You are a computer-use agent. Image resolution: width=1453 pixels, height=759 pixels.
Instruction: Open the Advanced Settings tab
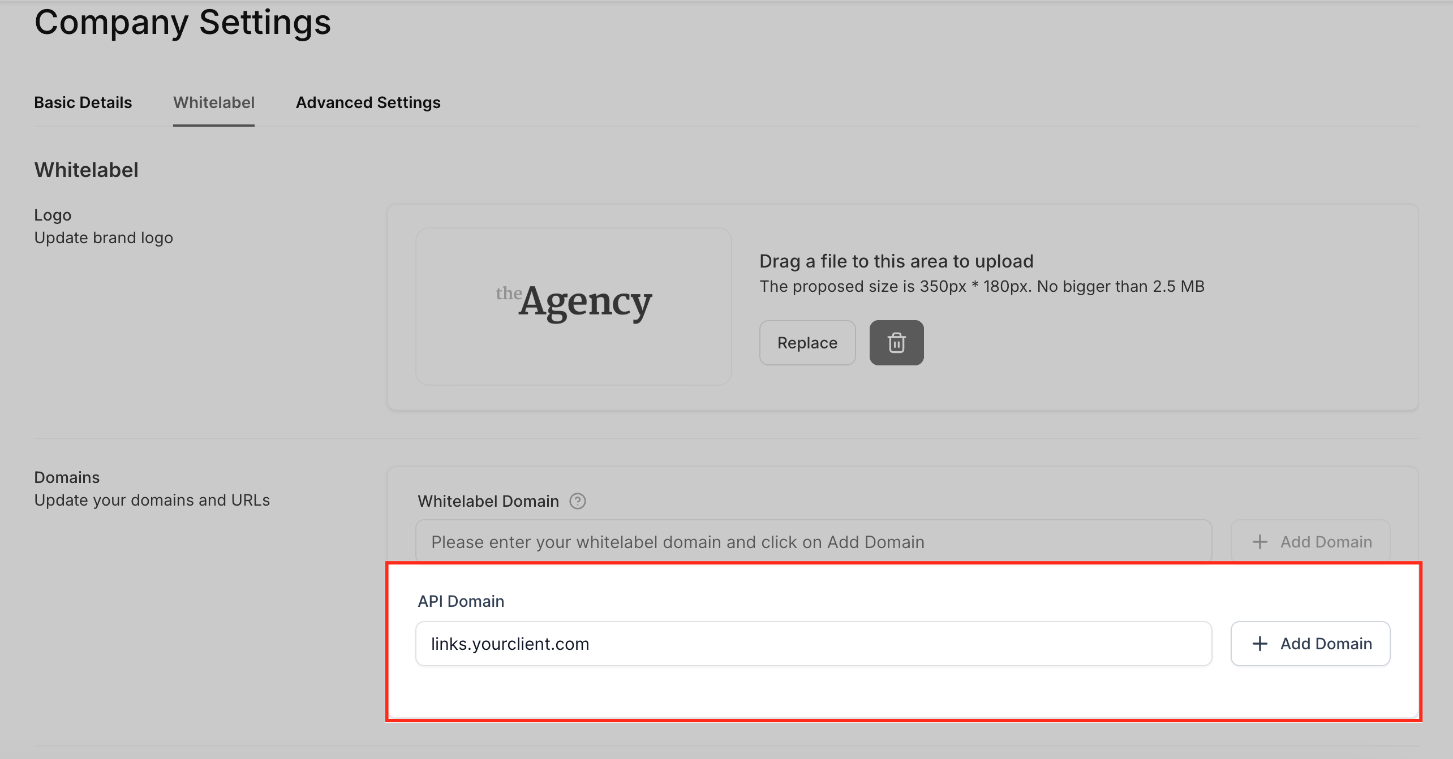tap(368, 102)
